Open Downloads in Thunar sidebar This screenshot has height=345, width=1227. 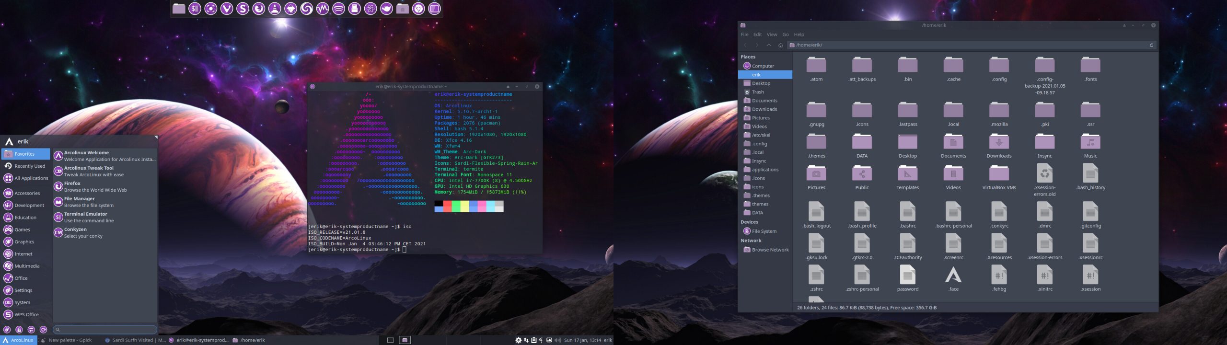point(765,109)
